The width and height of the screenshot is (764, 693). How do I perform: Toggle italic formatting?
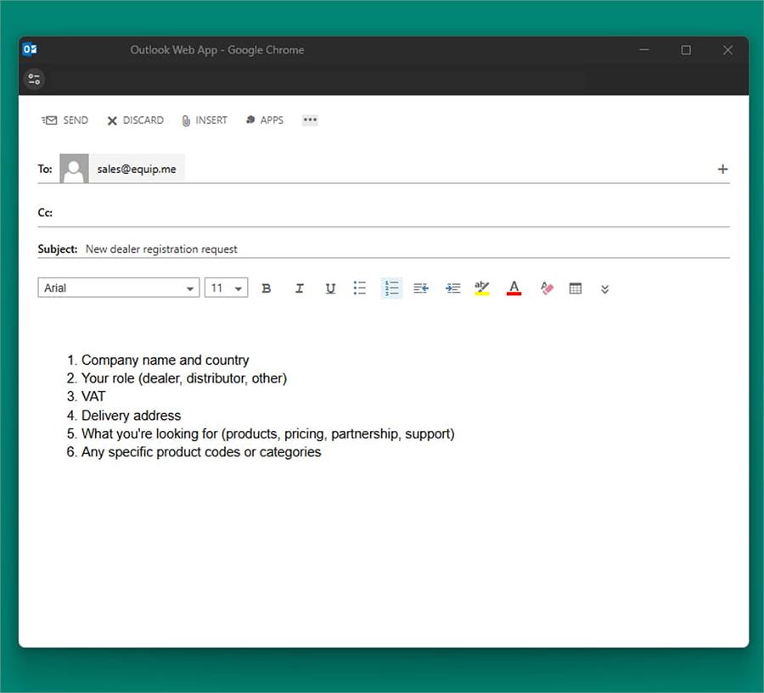point(299,288)
